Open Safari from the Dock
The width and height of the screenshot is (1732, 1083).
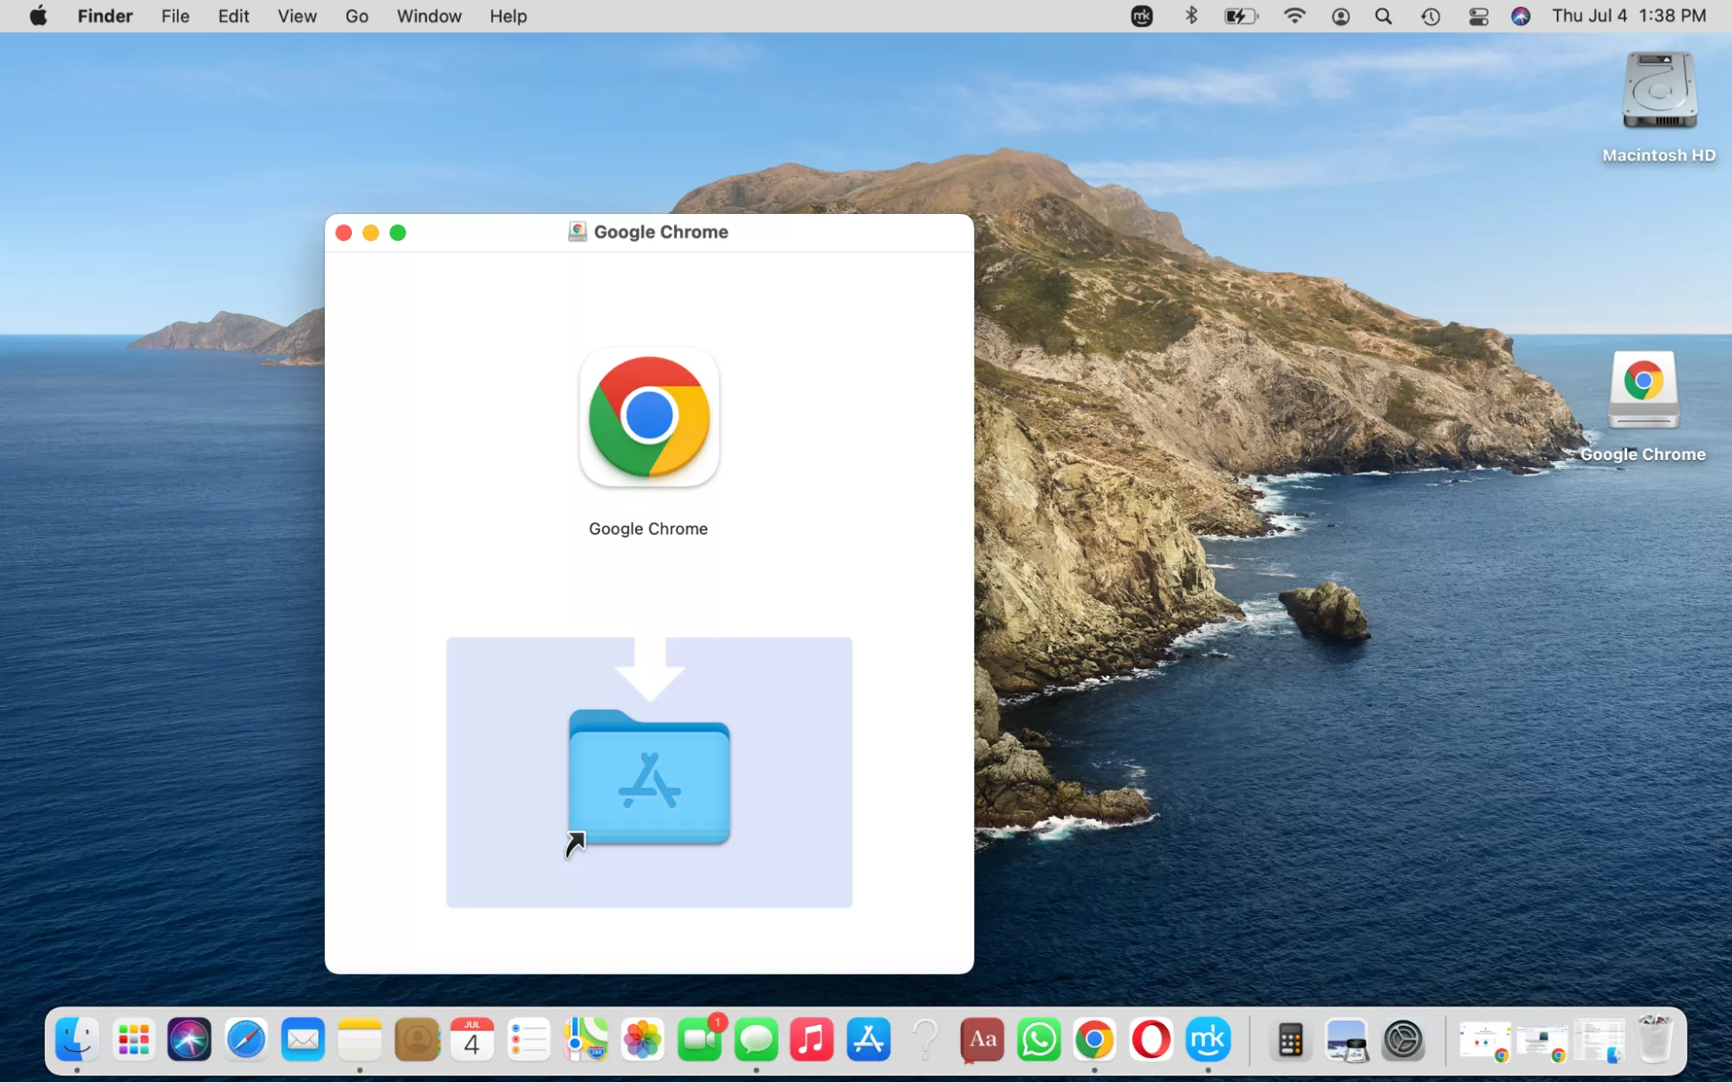pos(246,1039)
